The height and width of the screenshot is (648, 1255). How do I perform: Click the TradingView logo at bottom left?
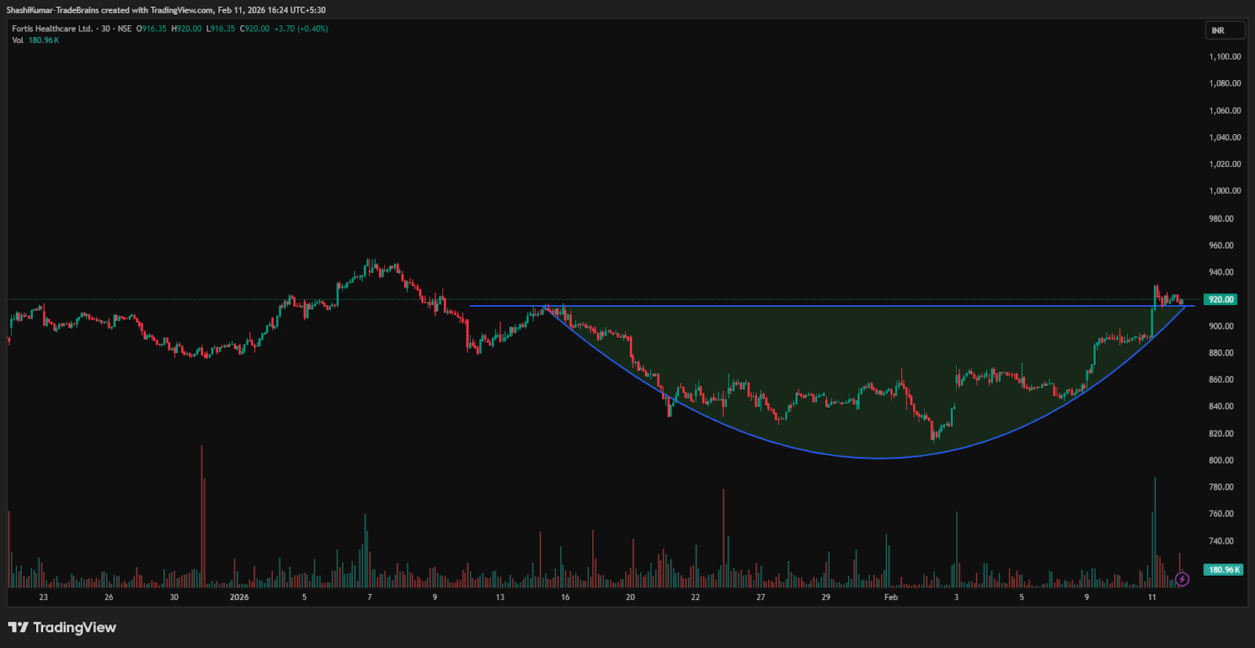point(62,628)
